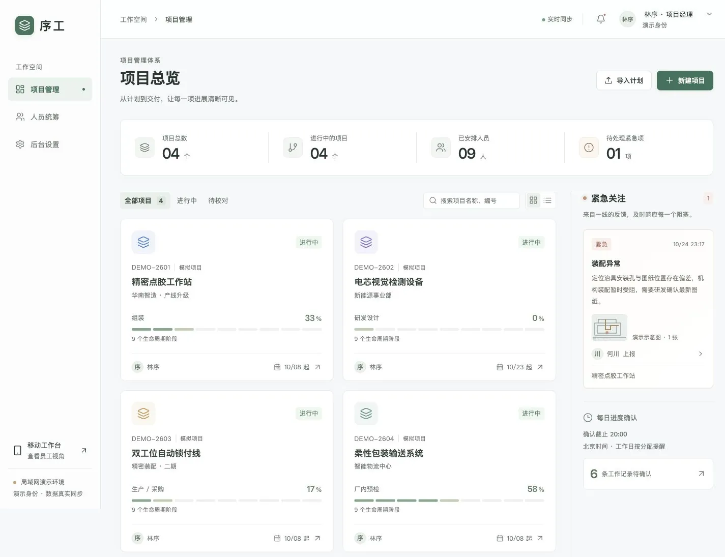Click the 实时同步 status indicator
725x557 pixels.
[x=557, y=19]
